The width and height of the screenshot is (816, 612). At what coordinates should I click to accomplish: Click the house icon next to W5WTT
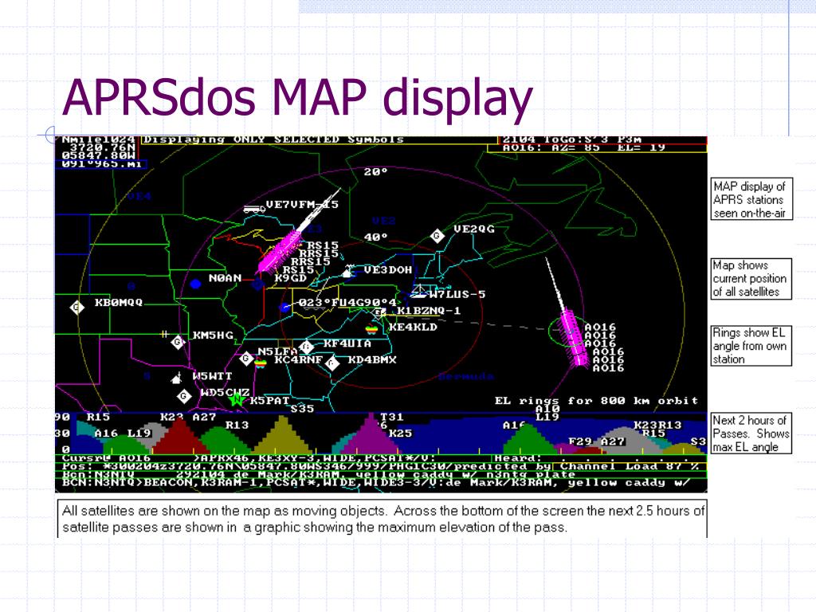(177, 378)
